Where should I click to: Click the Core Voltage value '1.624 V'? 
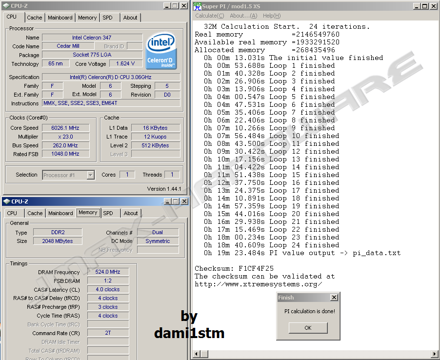pyautogui.click(x=125, y=64)
